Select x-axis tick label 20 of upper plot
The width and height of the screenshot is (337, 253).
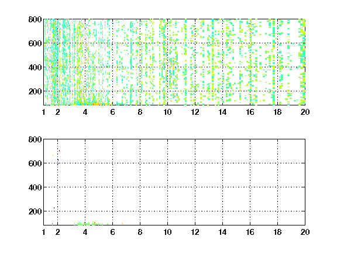[x=305, y=112]
